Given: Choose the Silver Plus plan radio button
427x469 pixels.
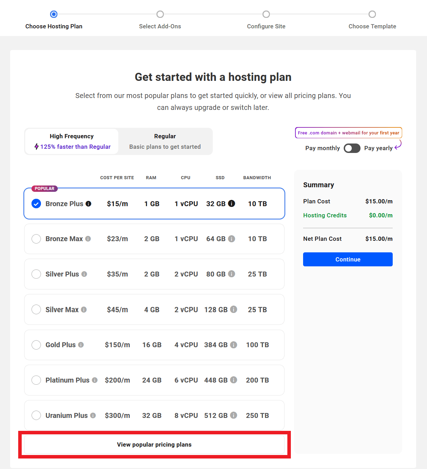Looking at the screenshot, I should click(x=36, y=274).
